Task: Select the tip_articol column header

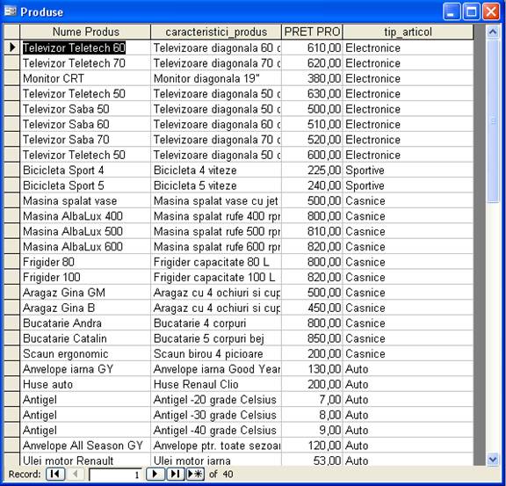Action: (x=408, y=32)
